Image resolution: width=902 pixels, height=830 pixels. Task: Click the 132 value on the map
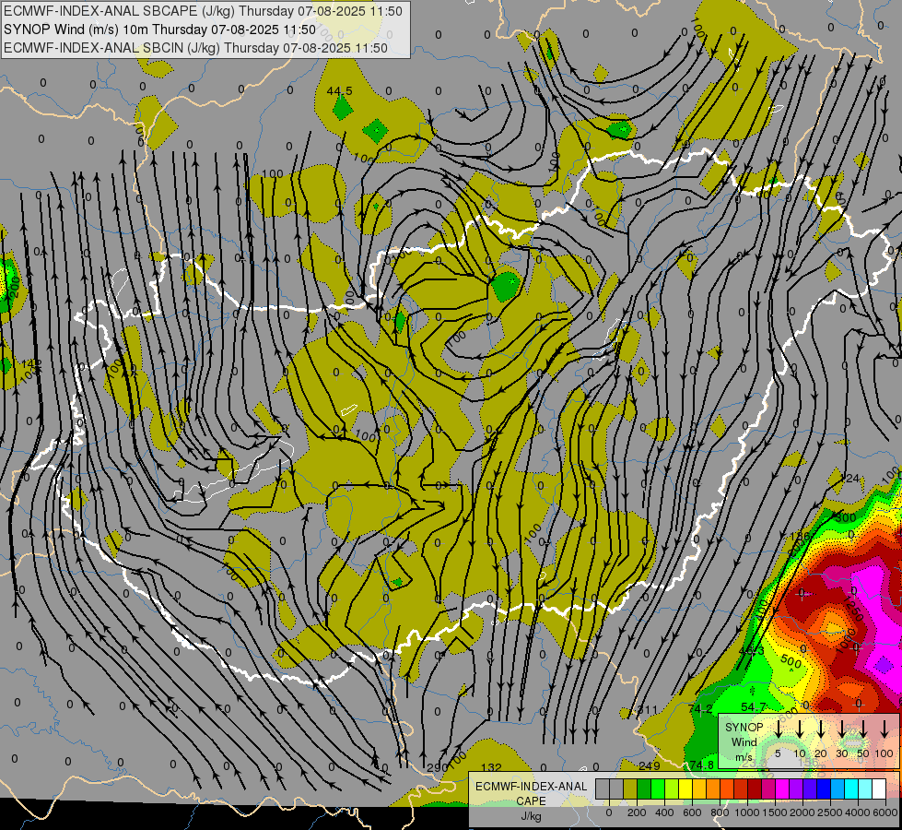(491, 768)
